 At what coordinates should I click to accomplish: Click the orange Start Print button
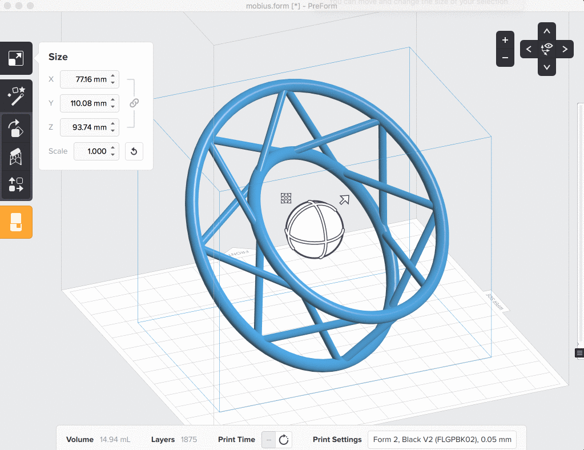click(x=15, y=222)
